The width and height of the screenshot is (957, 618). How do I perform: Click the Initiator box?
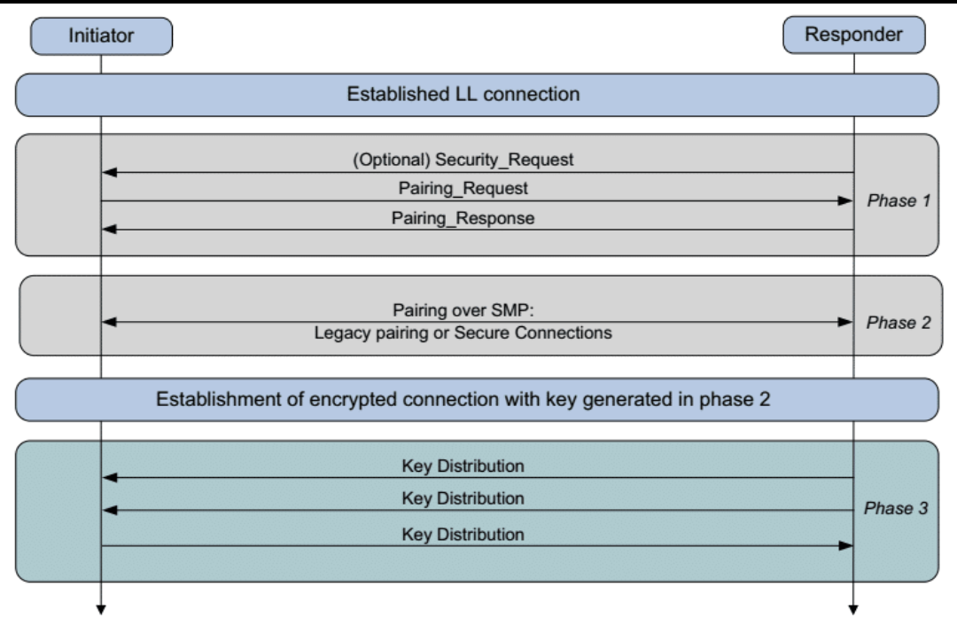[100, 37]
